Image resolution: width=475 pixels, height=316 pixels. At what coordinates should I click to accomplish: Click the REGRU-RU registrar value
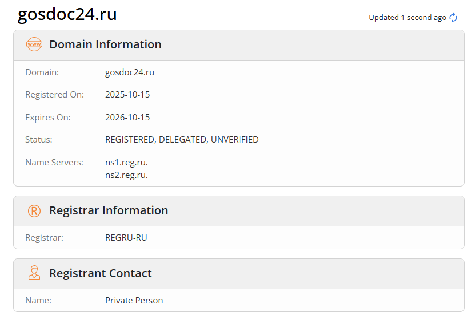point(126,237)
